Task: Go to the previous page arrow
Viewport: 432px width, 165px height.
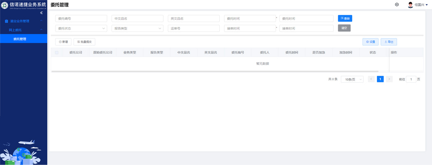Action: coord(371,79)
